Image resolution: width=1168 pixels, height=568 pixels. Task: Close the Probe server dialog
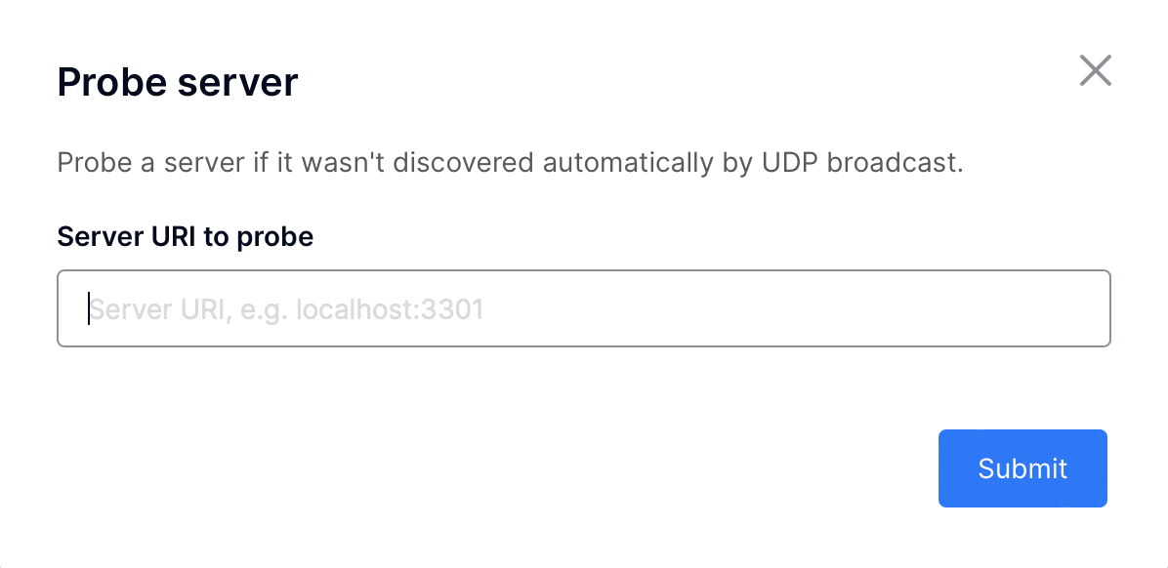(x=1095, y=70)
